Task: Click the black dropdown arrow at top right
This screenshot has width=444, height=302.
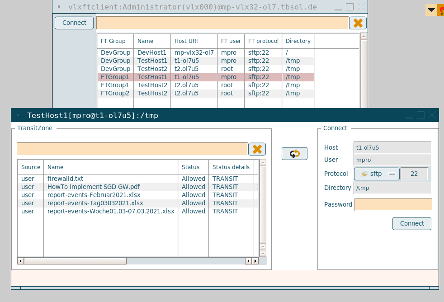Action: [431, 10]
